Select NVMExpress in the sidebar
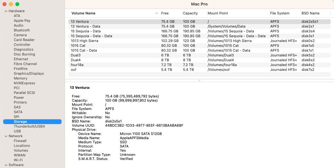 pos(24,83)
